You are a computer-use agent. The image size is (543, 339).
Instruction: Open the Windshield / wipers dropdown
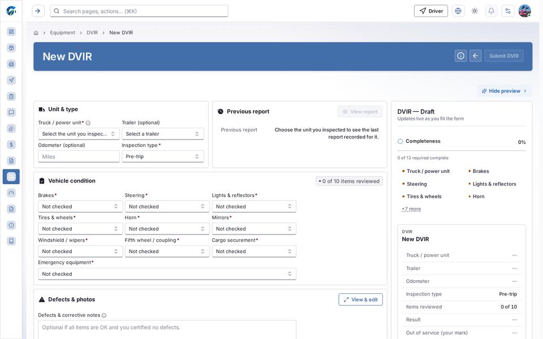(80, 251)
